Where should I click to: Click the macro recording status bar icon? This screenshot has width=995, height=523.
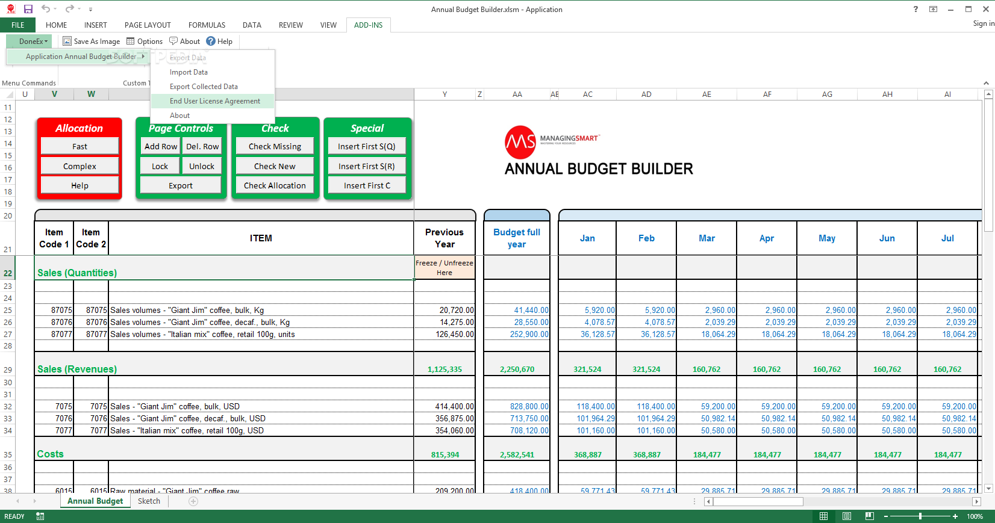(40, 516)
